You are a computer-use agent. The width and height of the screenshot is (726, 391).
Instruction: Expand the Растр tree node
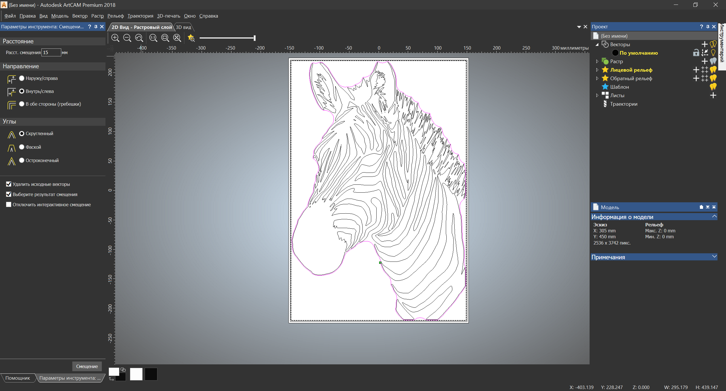tap(597, 61)
